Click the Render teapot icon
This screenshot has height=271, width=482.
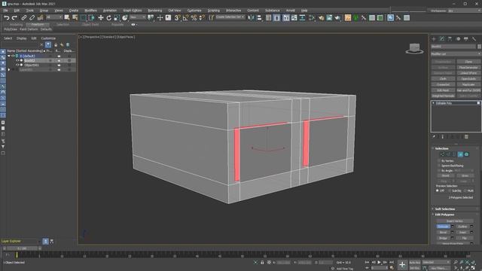(x=337, y=18)
